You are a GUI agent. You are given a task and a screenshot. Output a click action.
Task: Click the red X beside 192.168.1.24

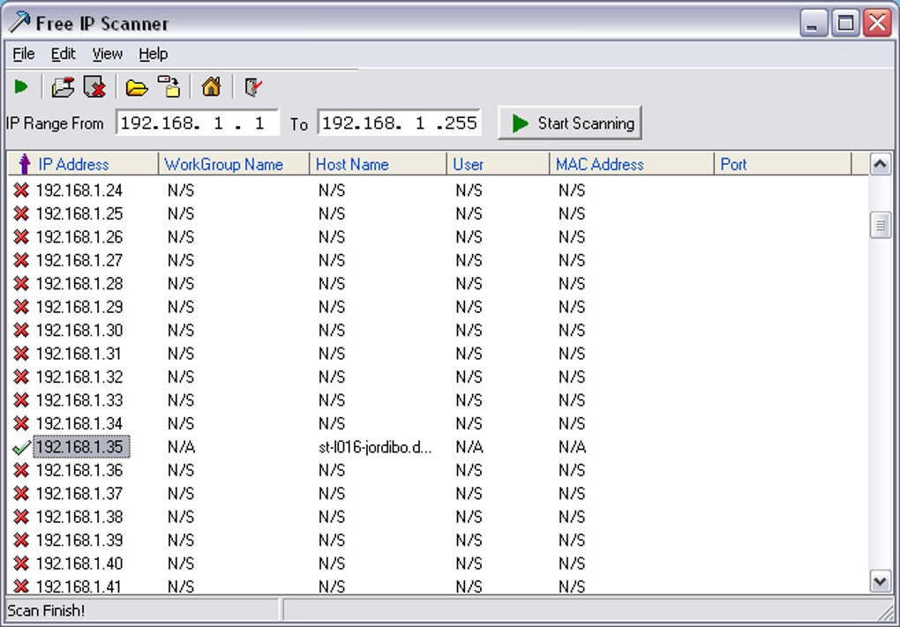[19, 190]
